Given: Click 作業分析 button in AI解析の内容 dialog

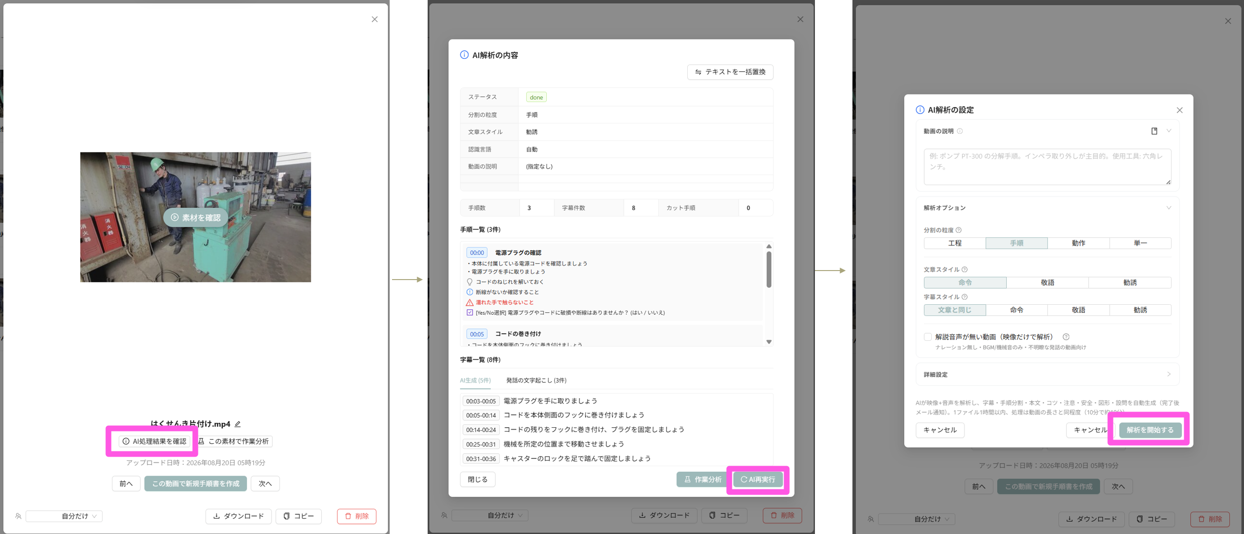Looking at the screenshot, I should [x=702, y=479].
